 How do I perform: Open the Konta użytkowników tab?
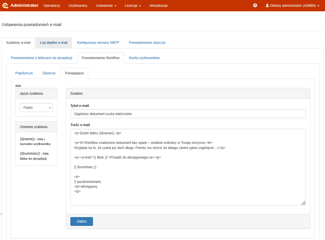click(x=144, y=58)
